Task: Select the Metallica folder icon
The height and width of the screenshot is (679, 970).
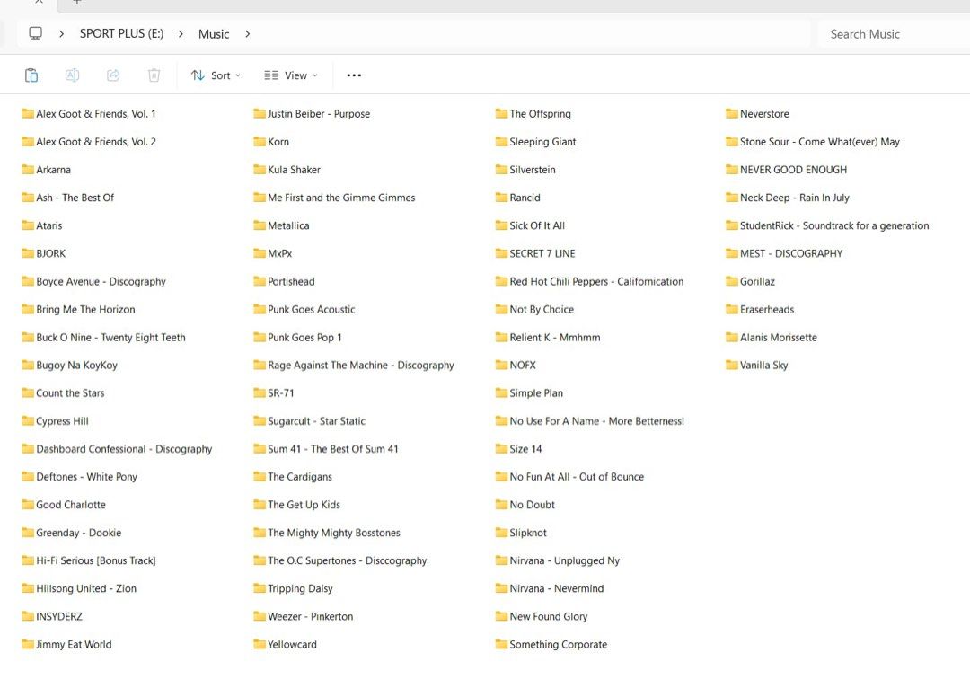Action: pos(260,225)
